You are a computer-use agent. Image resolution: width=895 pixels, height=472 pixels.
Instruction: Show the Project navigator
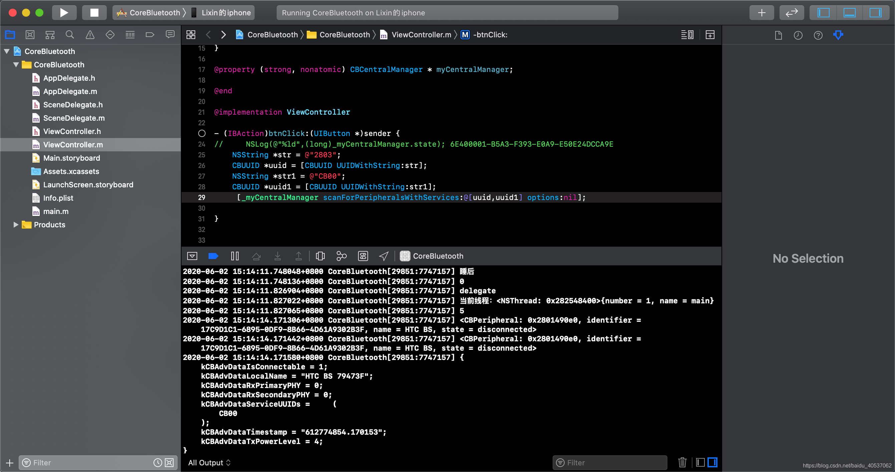tap(10, 35)
